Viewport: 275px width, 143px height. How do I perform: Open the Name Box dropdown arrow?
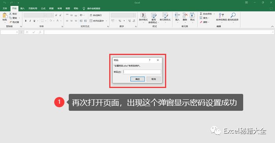[x=17, y=32]
